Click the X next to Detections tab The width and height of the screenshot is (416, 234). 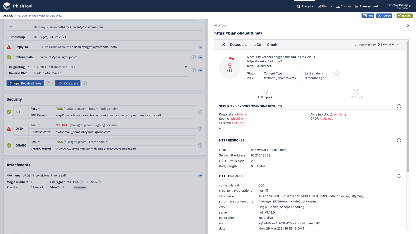point(223,45)
